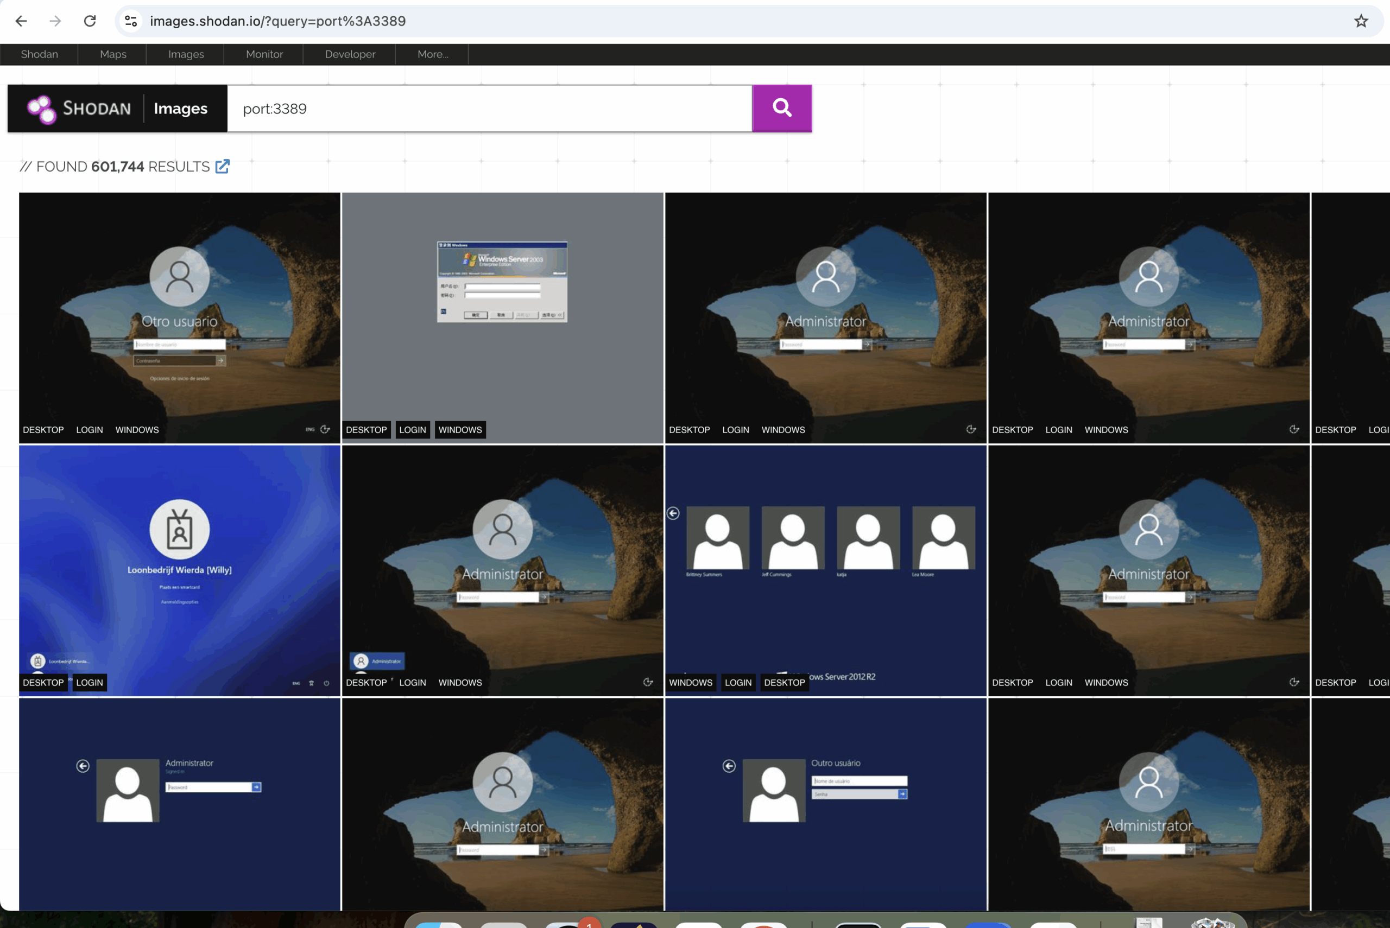Click the Shodan logo
The height and width of the screenshot is (928, 1390).
[x=79, y=109]
